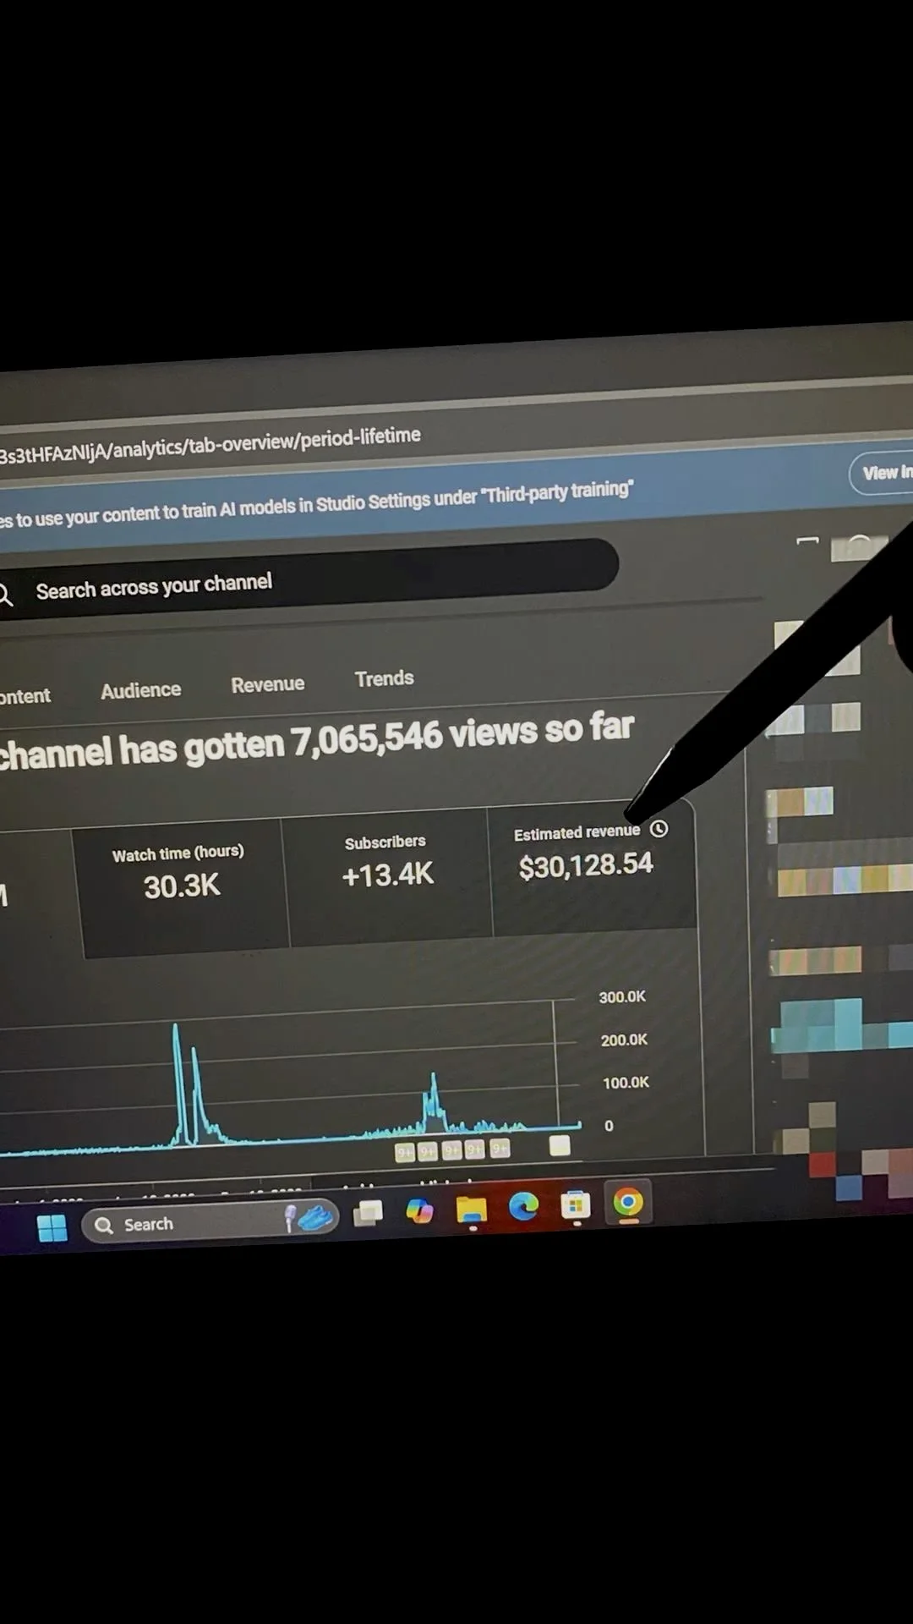This screenshot has height=1624, width=913.
Task: Open File Explorer from the taskbar
Action: pos(472,1210)
